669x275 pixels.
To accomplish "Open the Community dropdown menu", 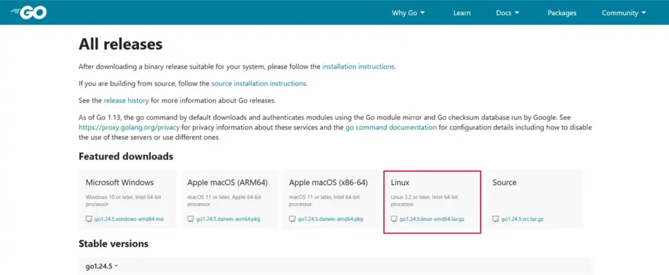I will pos(624,13).
